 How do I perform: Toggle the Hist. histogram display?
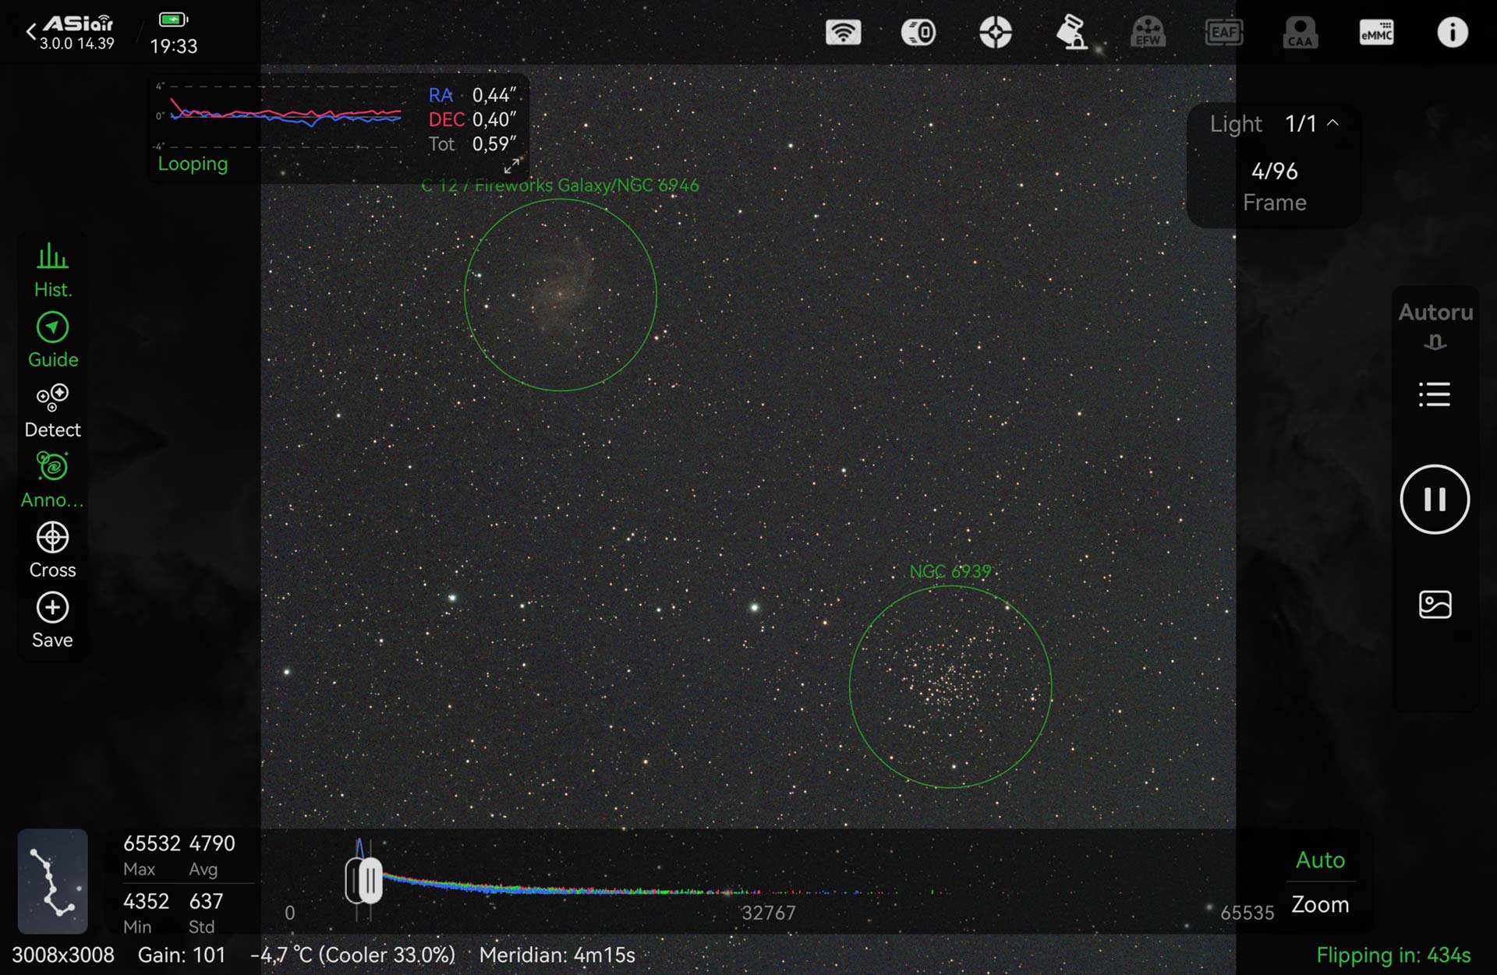[52, 270]
